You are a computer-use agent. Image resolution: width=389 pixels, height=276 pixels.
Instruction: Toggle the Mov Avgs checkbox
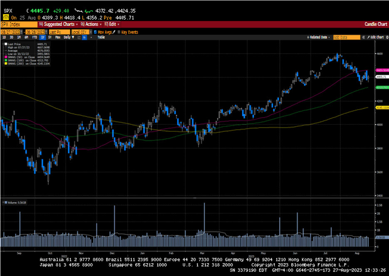95,32
